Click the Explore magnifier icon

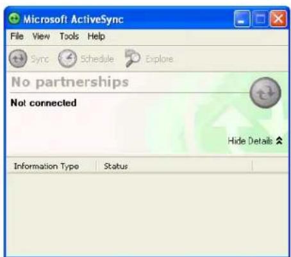click(x=133, y=58)
